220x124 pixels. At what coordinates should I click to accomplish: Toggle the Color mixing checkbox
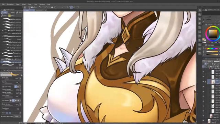[3, 87]
